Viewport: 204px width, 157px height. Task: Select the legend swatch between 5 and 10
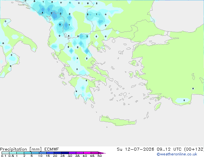pos(35,153)
